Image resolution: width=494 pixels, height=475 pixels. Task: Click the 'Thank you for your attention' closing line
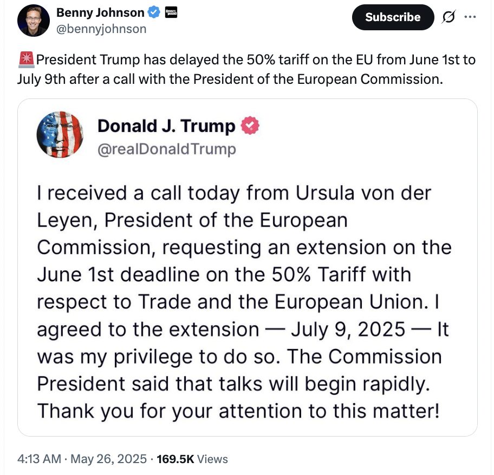click(x=238, y=412)
